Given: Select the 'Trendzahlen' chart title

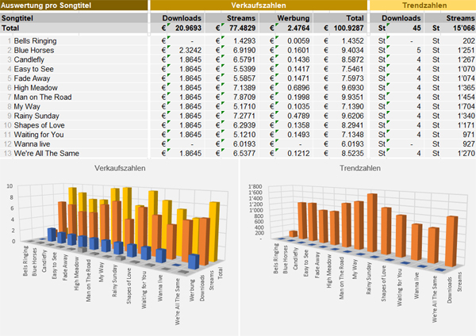Looking at the screenshot, I should click(360, 168).
